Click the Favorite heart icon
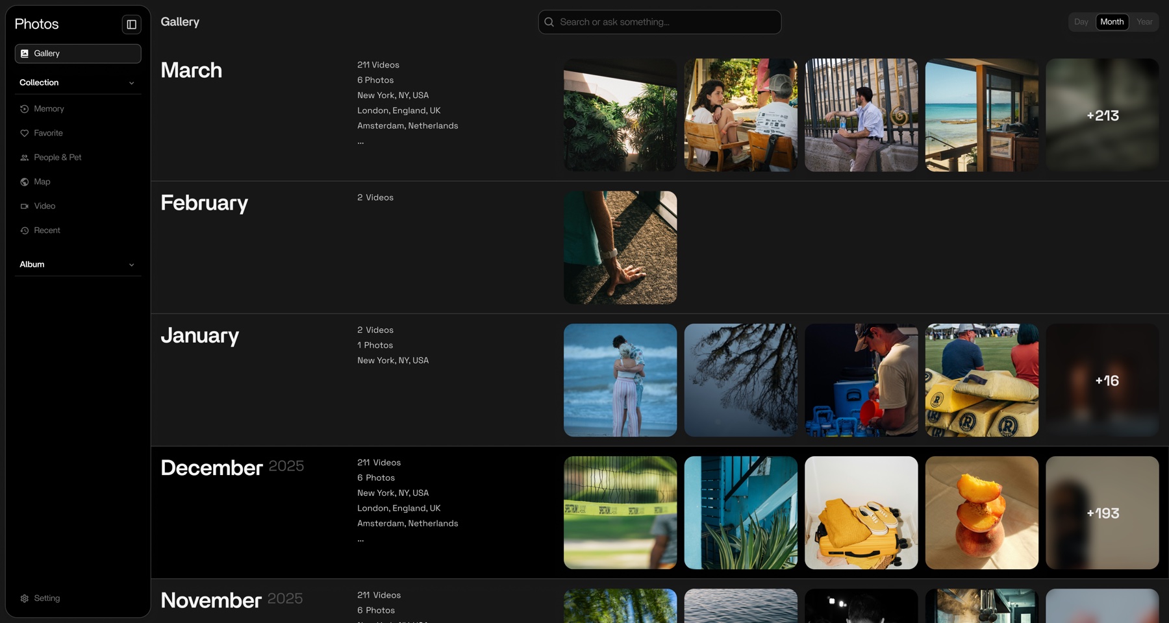 pos(25,133)
